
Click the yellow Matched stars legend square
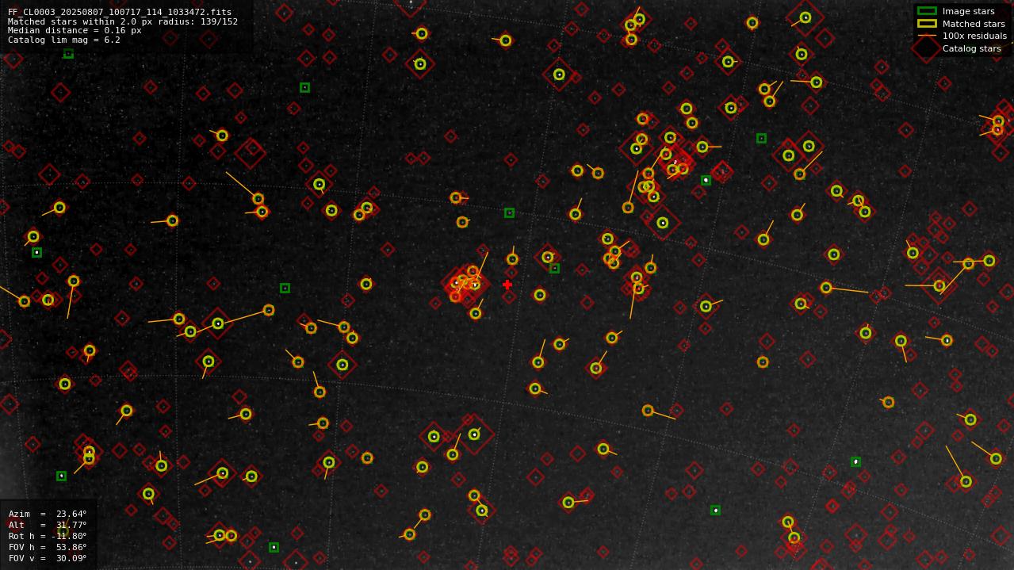click(926, 24)
